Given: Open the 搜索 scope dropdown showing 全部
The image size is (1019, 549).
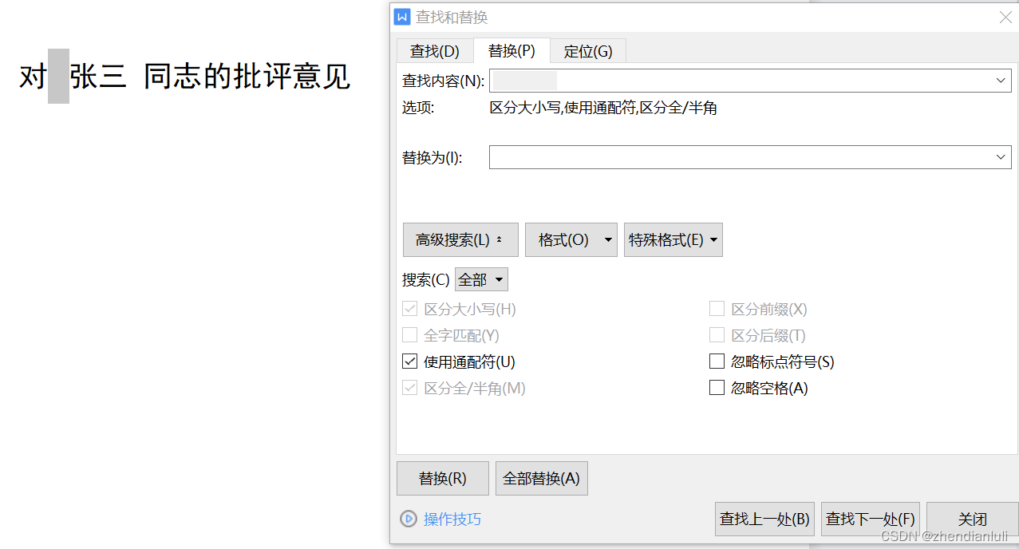Looking at the screenshot, I should (481, 279).
